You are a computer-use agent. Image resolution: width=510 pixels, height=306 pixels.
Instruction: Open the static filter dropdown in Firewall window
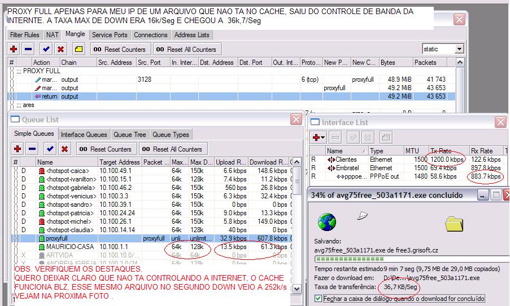click(x=459, y=49)
